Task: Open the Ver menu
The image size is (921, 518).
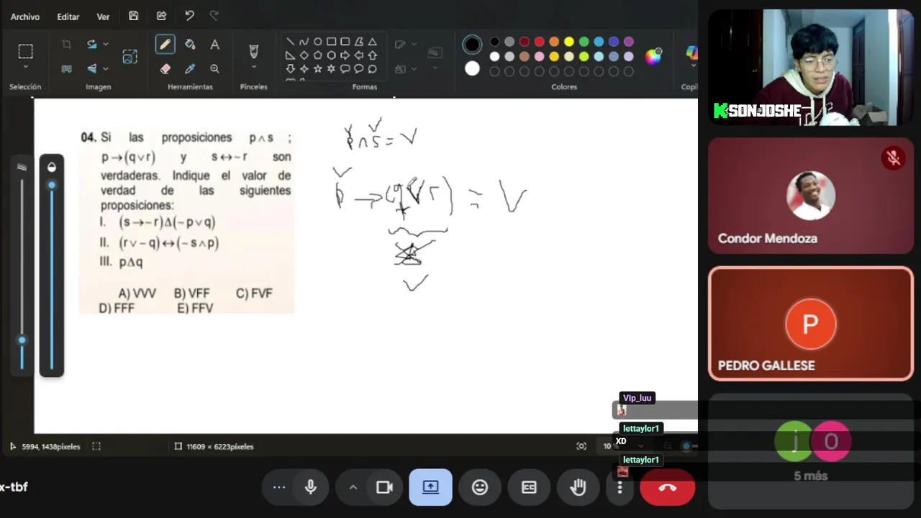Action: tap(103, 17)
